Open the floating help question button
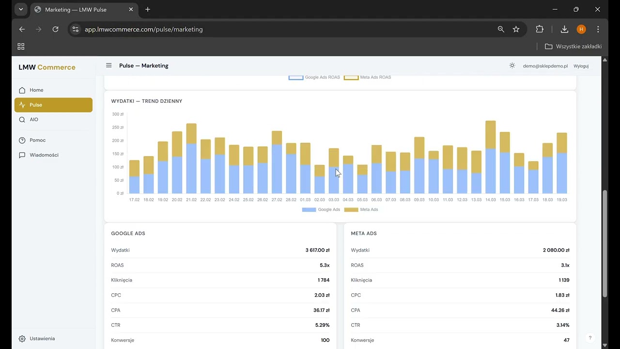 point(590,338)
